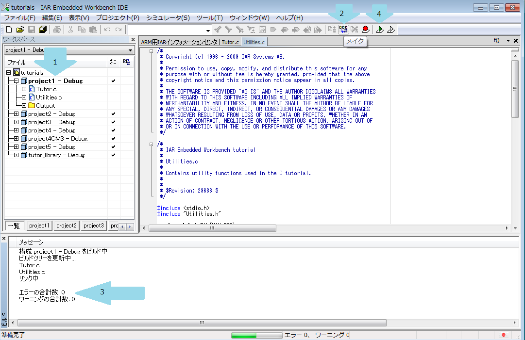Toggle the checkmark for project4CM3 - Debug
525x340 pixels.
pyautogui.click(x=113, y=139)
